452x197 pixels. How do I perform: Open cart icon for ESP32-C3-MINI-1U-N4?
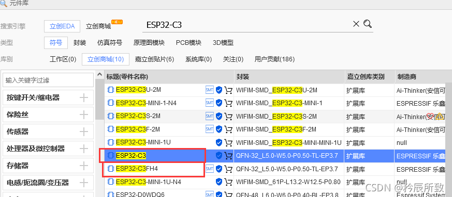click(228, 182)
